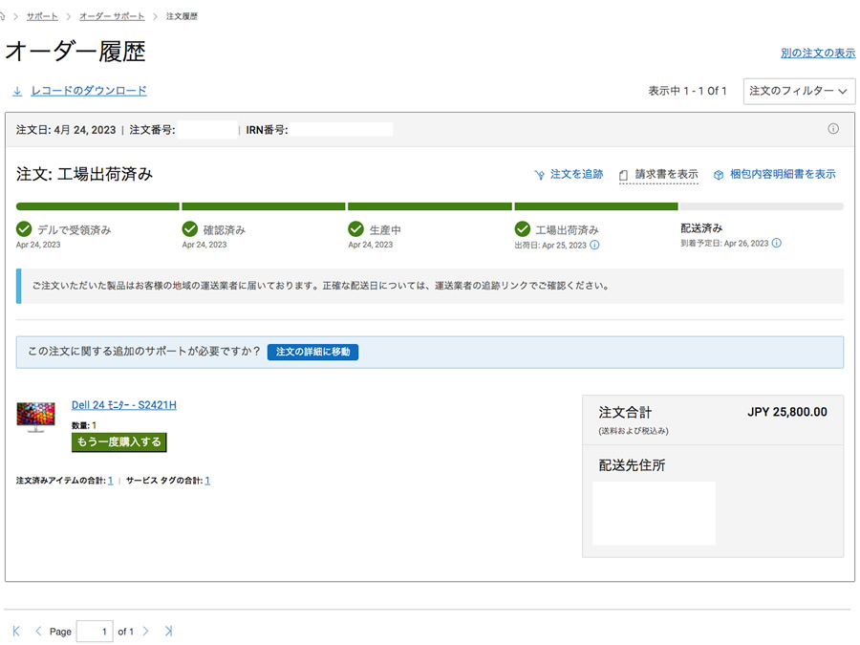Click the first green progress bar segment
Viewport: 860px width, 645px height.
coord(97,206)
